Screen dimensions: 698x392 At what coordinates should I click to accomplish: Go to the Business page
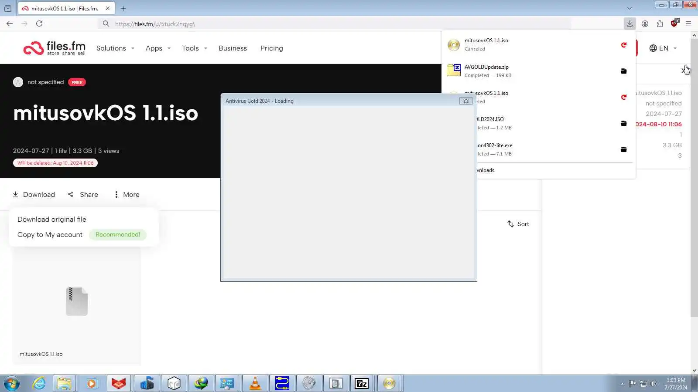(x=233, y=48)
